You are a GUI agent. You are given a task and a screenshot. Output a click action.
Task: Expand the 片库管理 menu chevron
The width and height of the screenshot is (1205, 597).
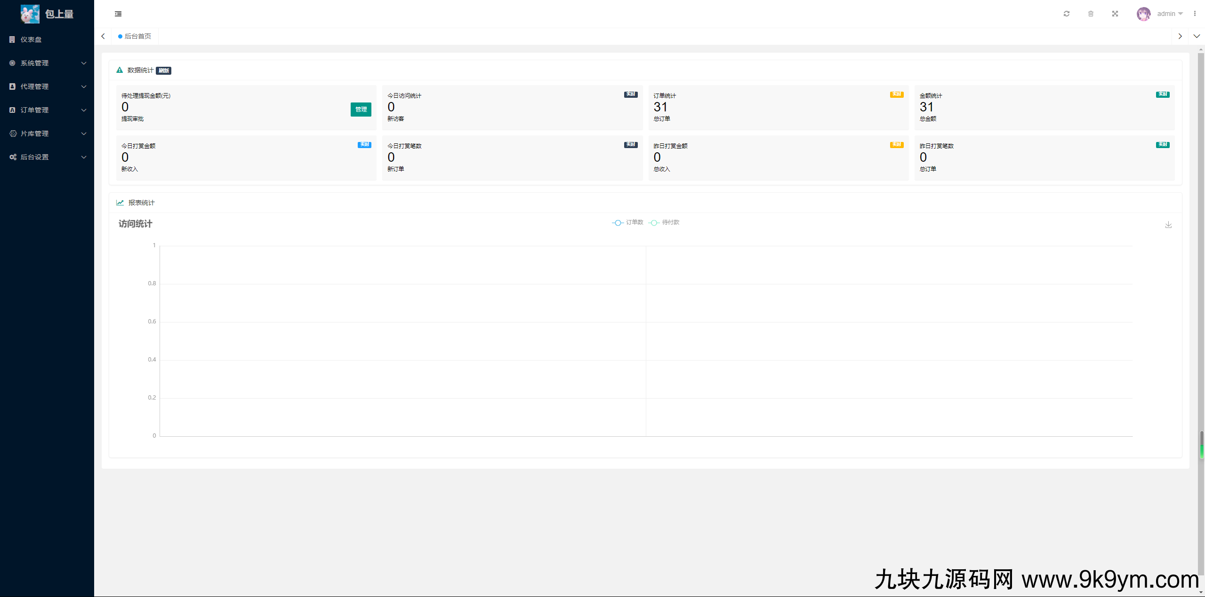84,134
